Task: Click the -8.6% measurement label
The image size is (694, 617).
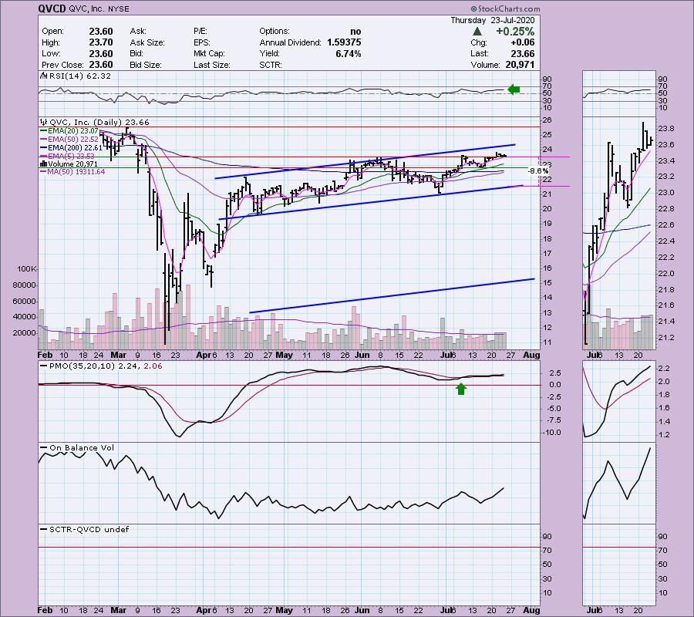Action: pyautogui.click(x=538, y=171)
